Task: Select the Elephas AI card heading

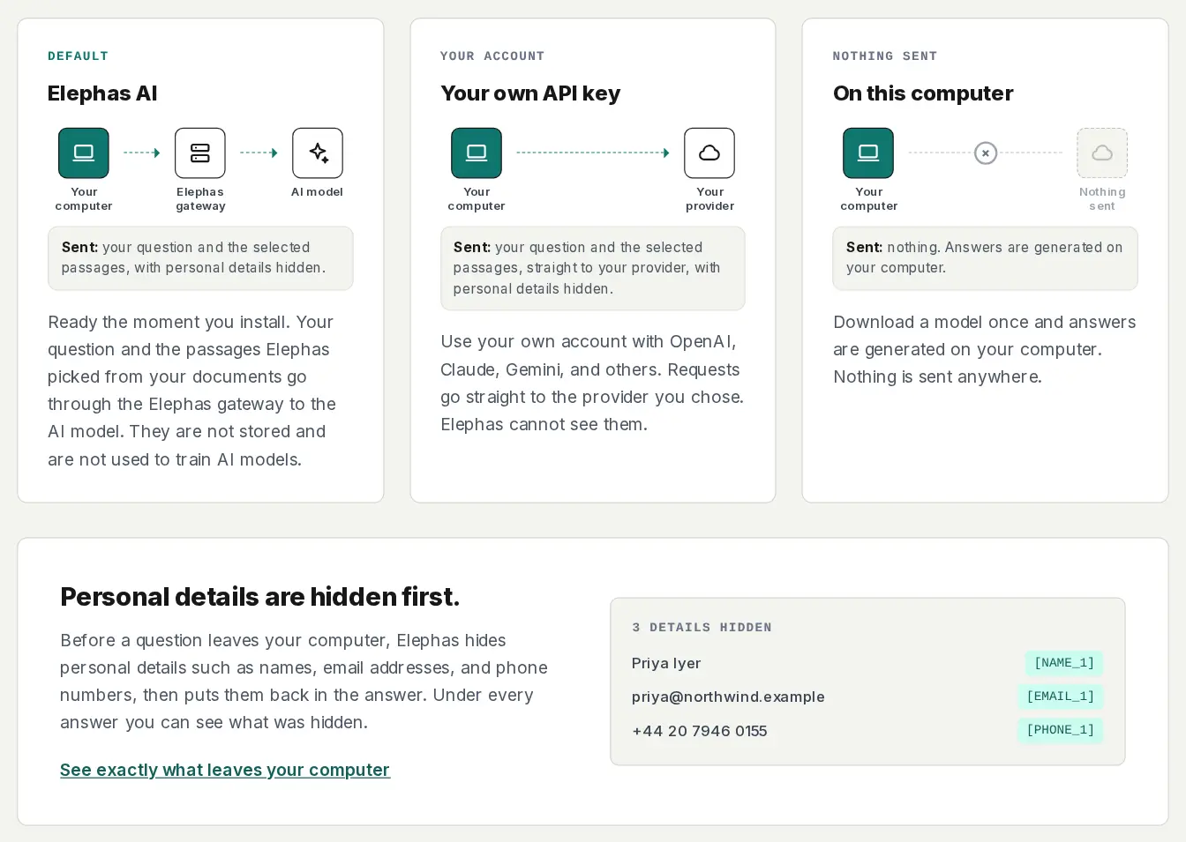Action: [x=102, y=93]
